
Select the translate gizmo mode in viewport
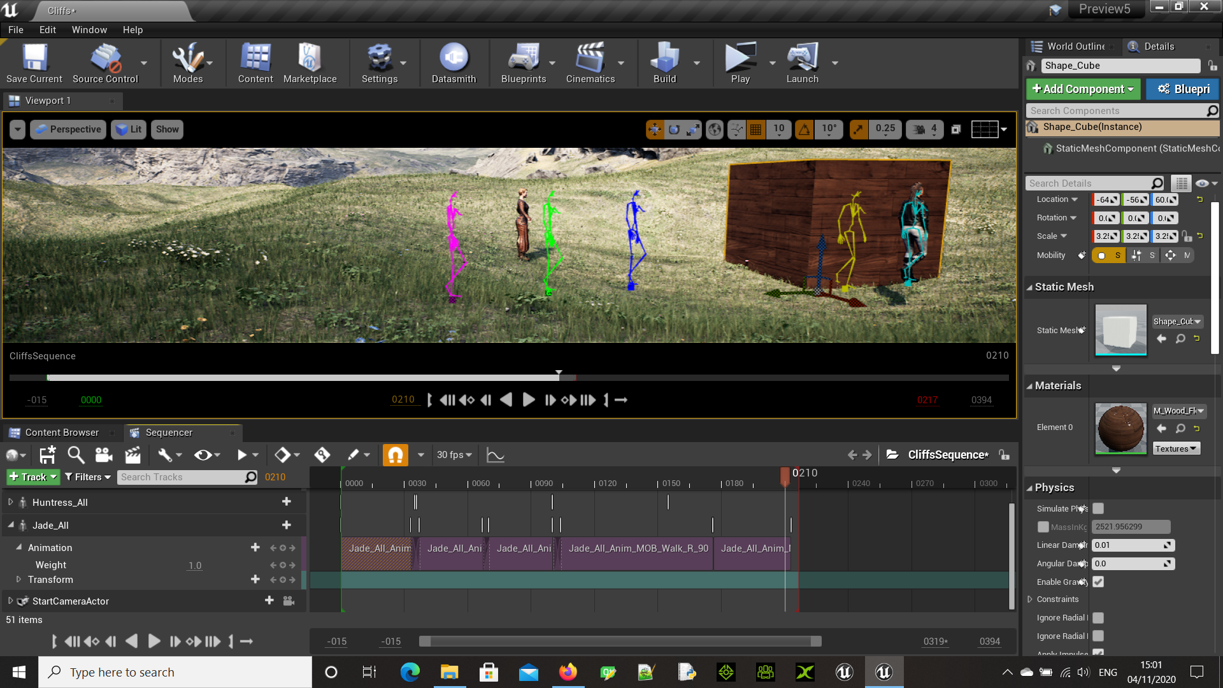[655, 129]
